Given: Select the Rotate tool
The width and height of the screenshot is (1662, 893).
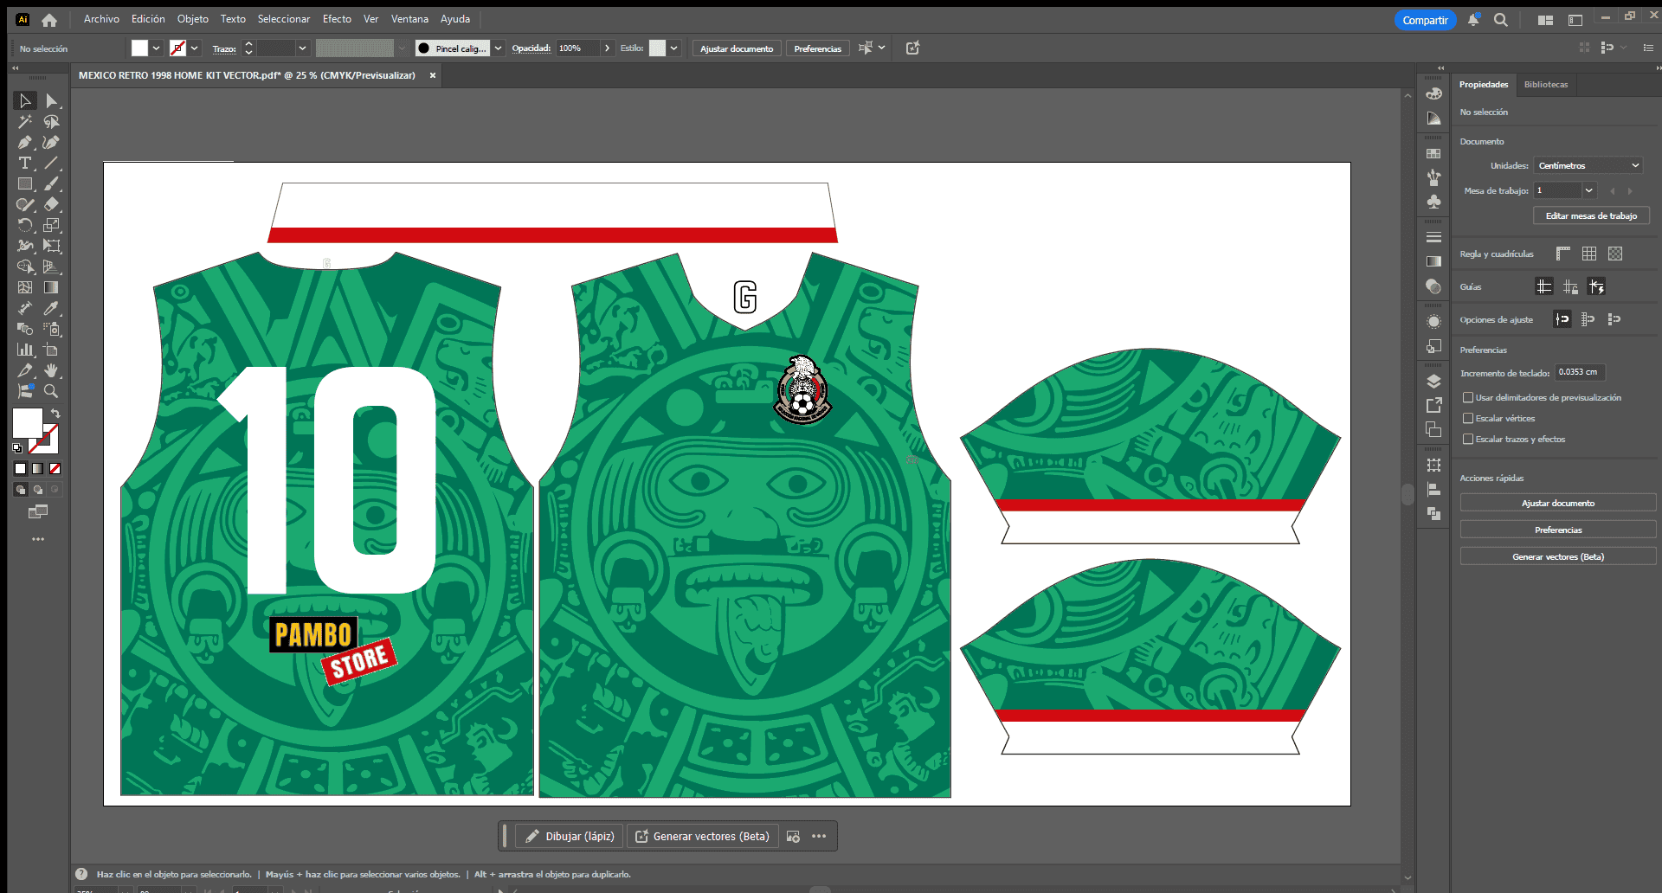Looking at the screenshot, I should (25, 226).
